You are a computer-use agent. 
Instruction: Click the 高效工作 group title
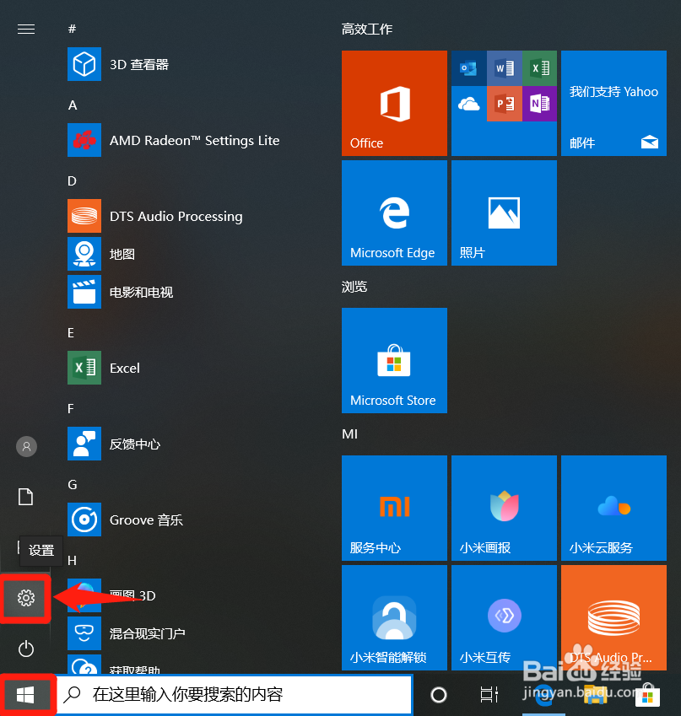[x=366, y=30]
